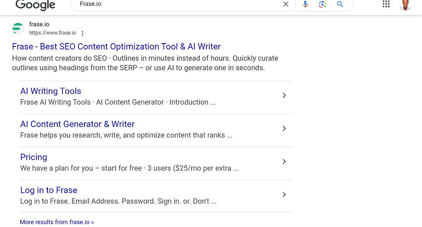Expand the chevron on the Log in to Frase row
The image size is (422, 227).
(284, 195)
